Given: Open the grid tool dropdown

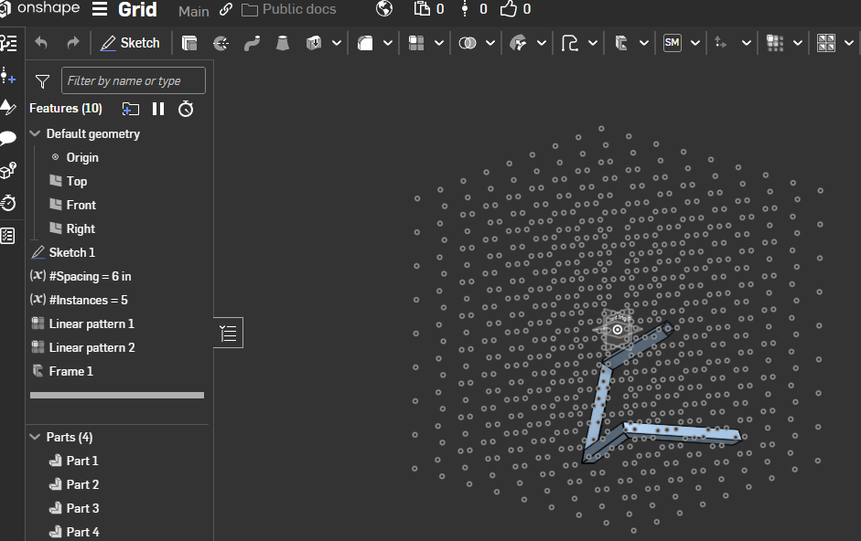Looking at the screenshot, I should 798,43.
